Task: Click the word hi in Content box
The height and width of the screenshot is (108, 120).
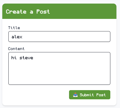Action: (14, 58)
